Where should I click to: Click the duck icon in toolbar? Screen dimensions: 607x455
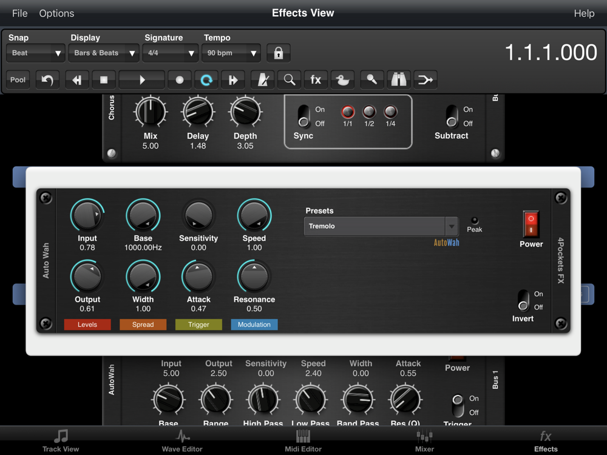point(342,80)
